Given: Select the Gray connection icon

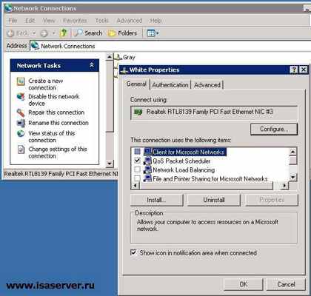Looking at the screenshot, I should pos(118,57).
